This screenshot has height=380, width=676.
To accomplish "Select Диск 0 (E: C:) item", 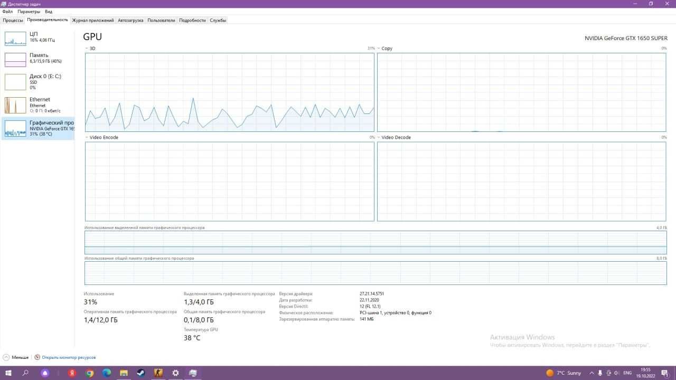I will (x=38, y=82).
